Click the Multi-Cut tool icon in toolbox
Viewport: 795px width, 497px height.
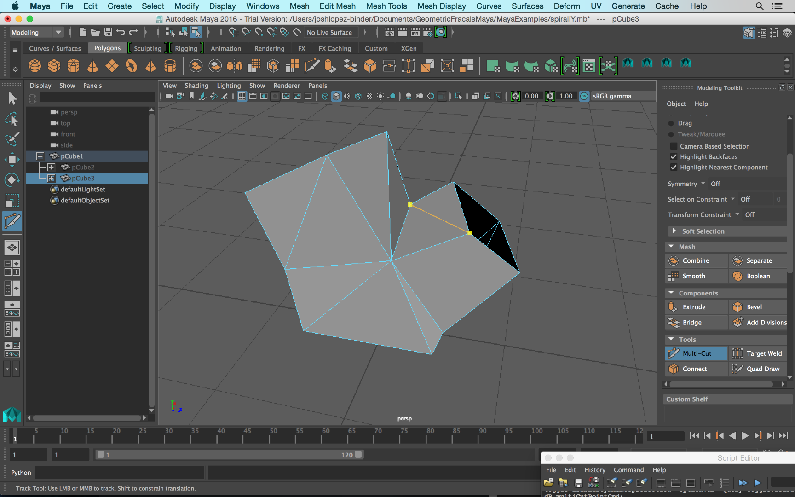tap(12, 221)
